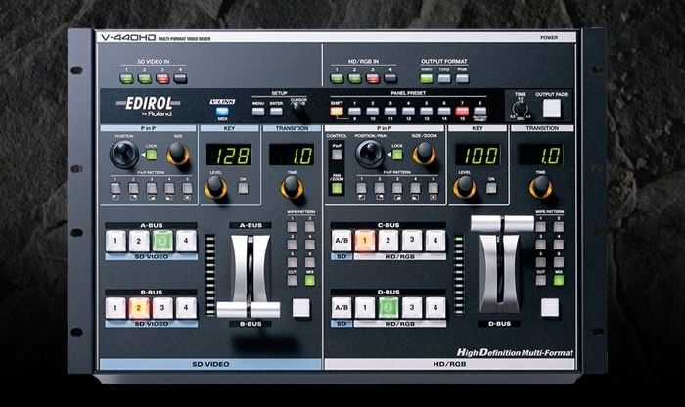Select SD PinP Pattern 1
Viewport: 685px width, 407px height.
point(115,189)
